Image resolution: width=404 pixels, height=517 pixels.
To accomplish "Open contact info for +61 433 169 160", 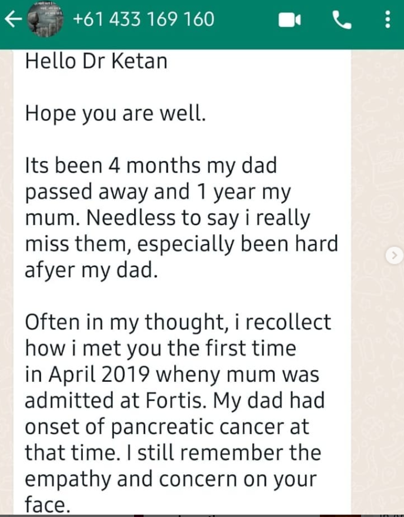I will click(143, 20).
